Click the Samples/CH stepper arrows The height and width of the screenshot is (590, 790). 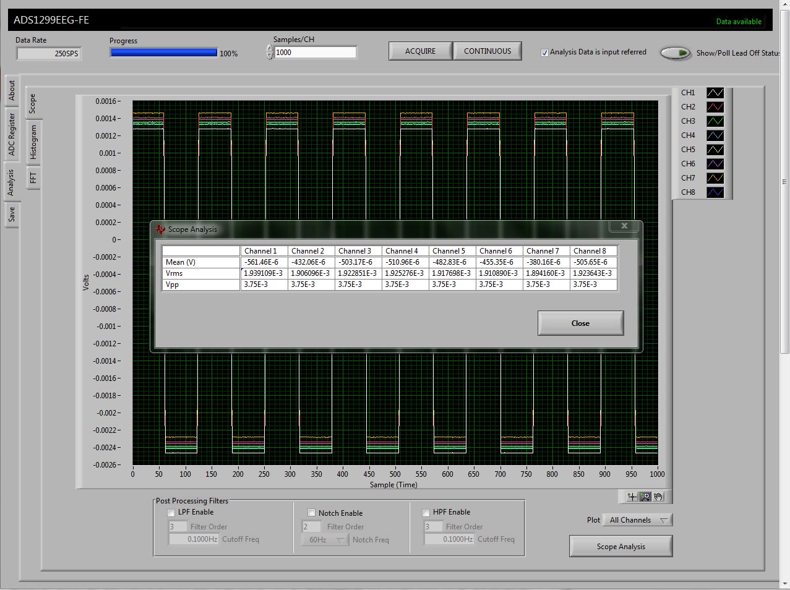coord(270,53)
